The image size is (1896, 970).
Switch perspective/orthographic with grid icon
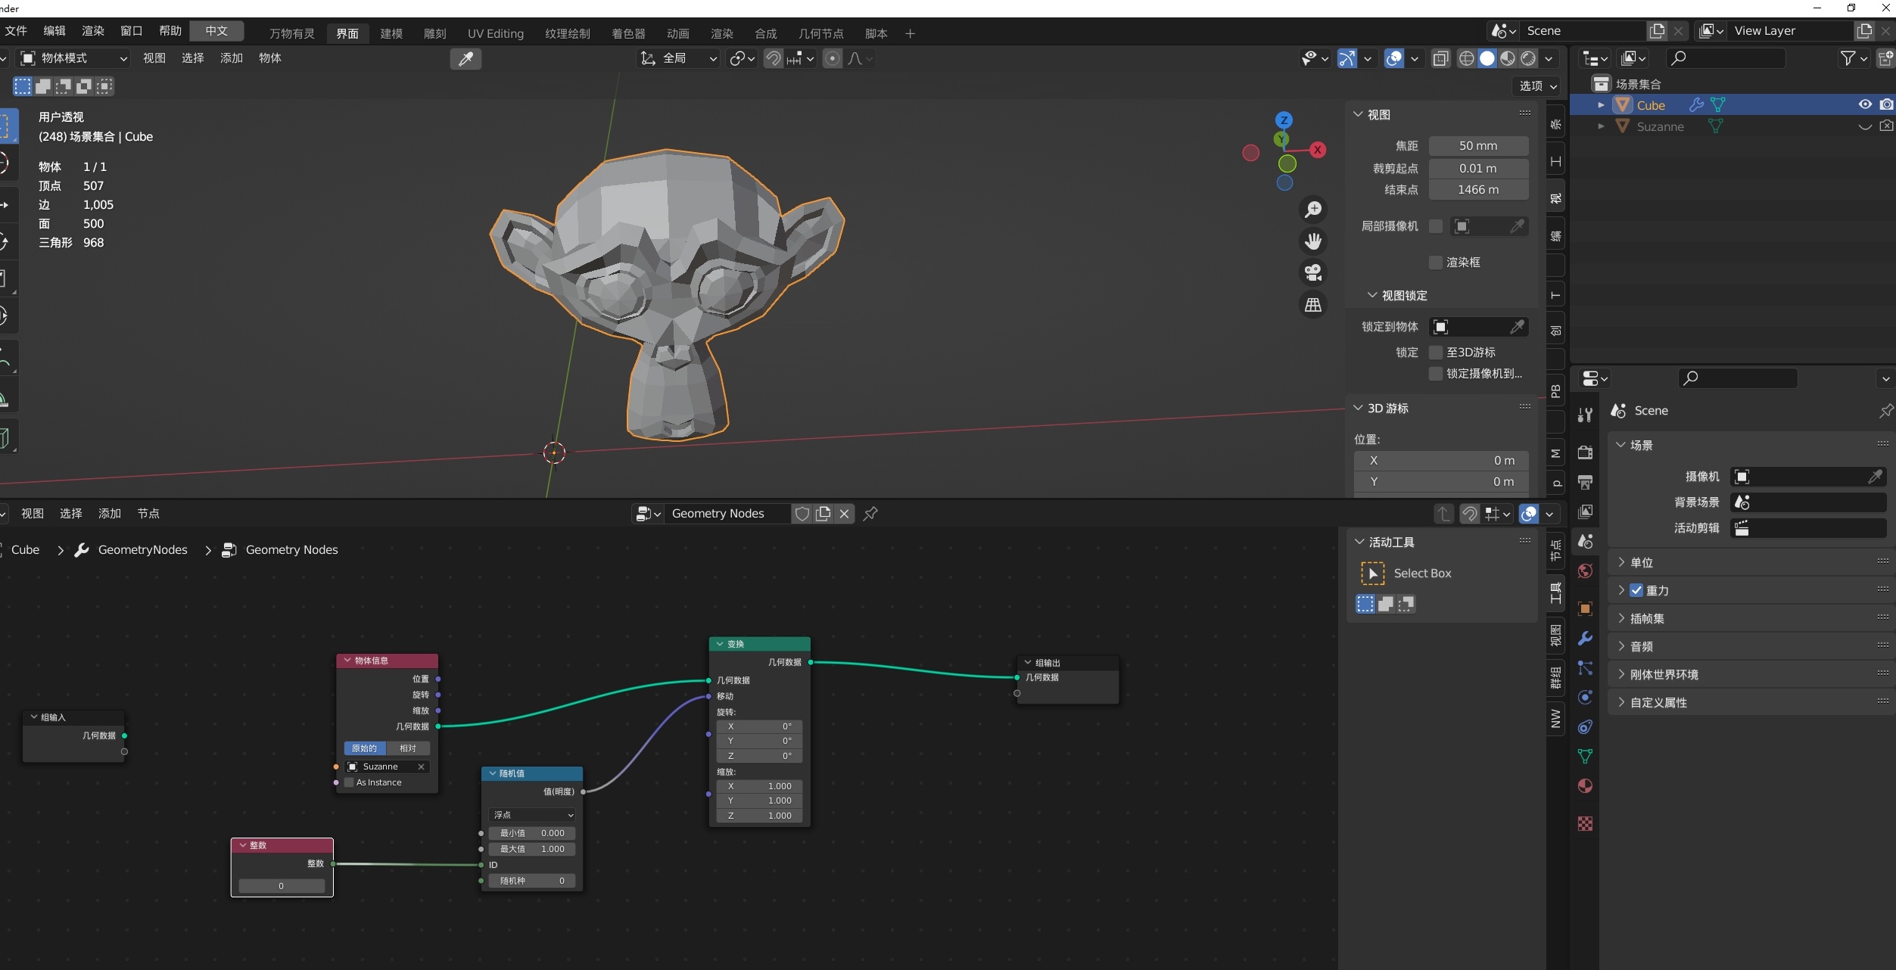[1313, 305]
